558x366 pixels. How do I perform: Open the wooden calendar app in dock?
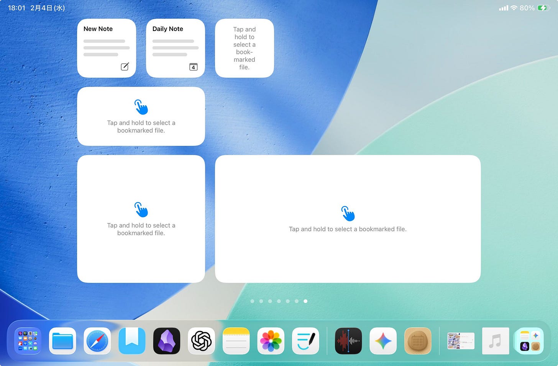click(418, 341)
